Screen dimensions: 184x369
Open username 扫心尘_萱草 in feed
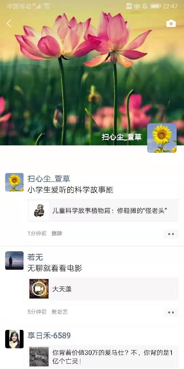pos(49,179)
